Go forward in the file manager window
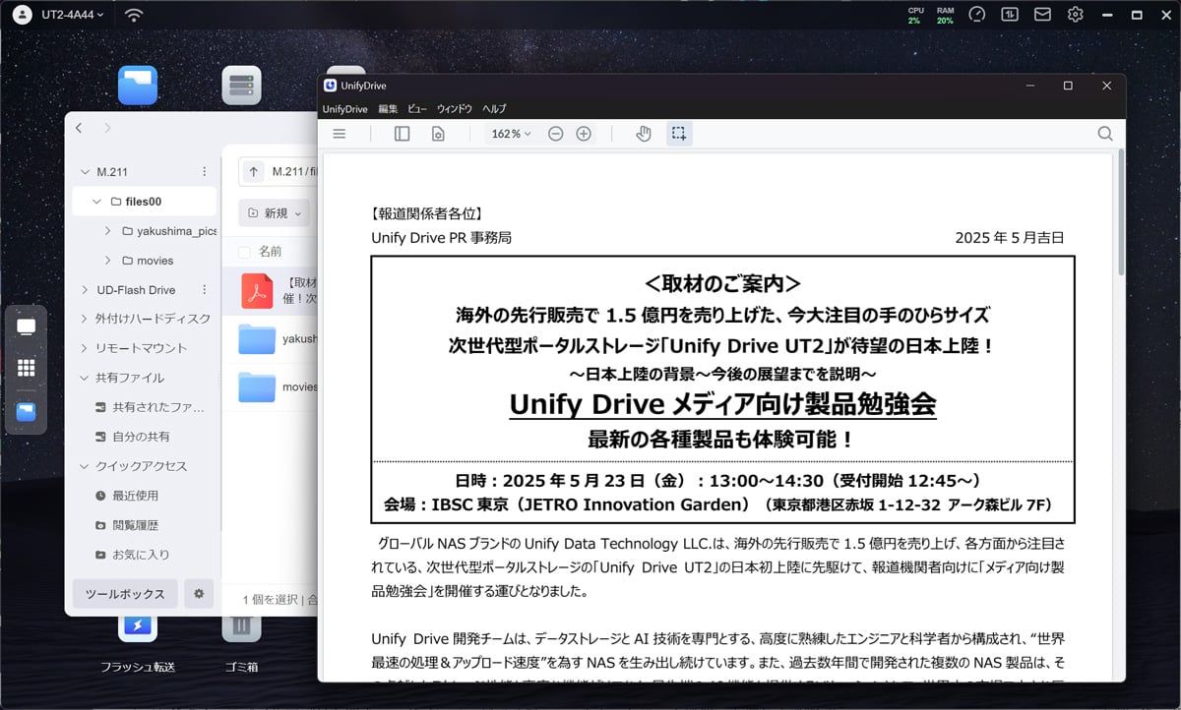 [107, 128]
